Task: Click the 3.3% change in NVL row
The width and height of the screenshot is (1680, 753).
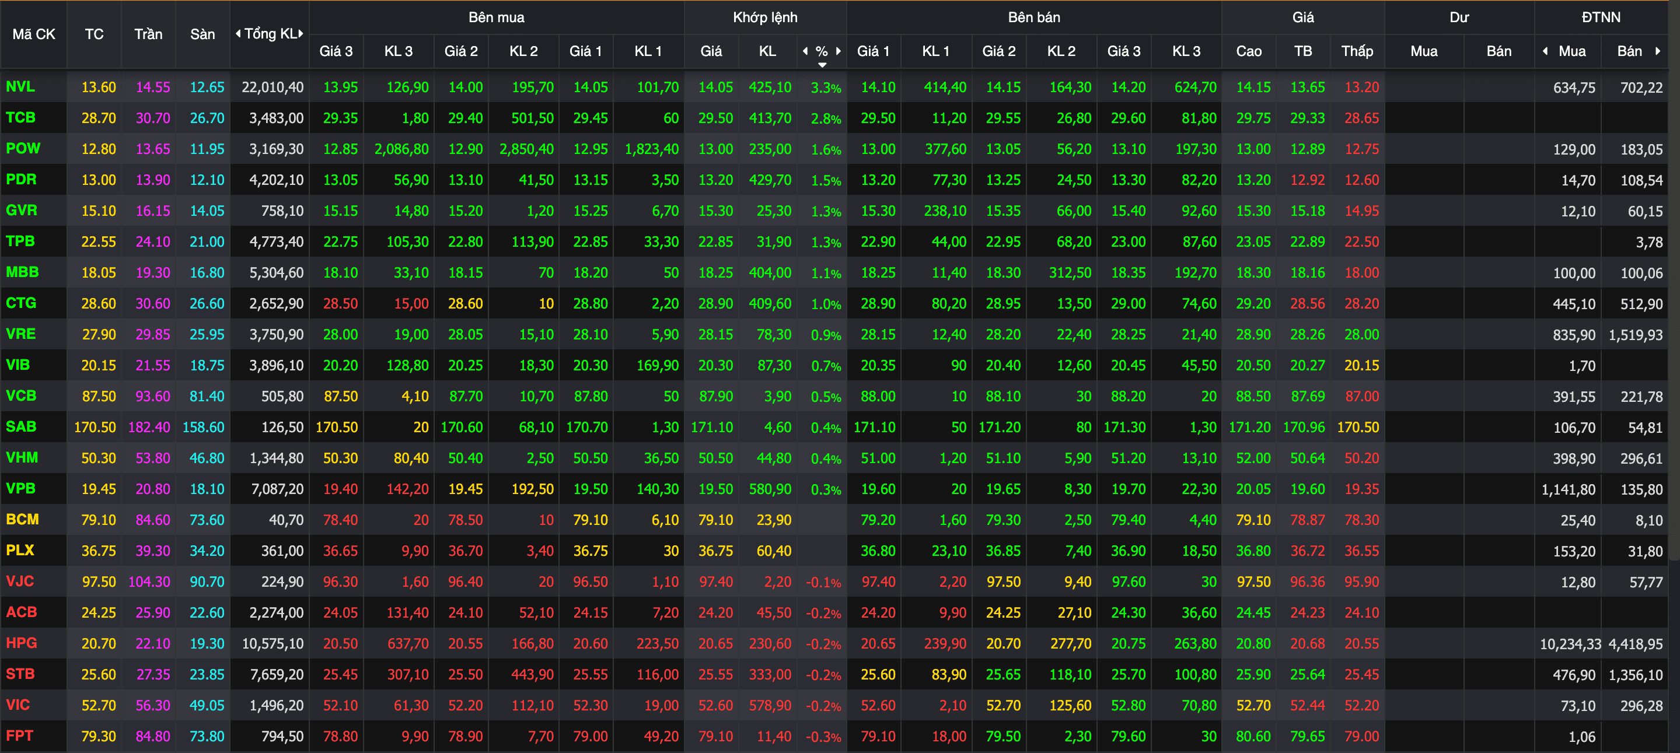Action: pos(826,88)
